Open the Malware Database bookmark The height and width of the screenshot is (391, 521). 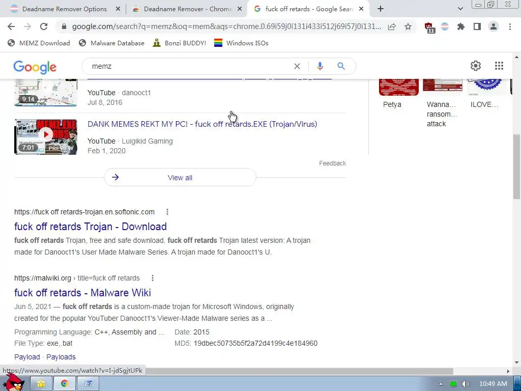point(111,43)
